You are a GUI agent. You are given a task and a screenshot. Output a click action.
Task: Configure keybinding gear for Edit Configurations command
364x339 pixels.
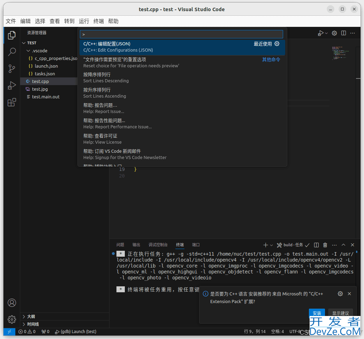click(277, 44)
